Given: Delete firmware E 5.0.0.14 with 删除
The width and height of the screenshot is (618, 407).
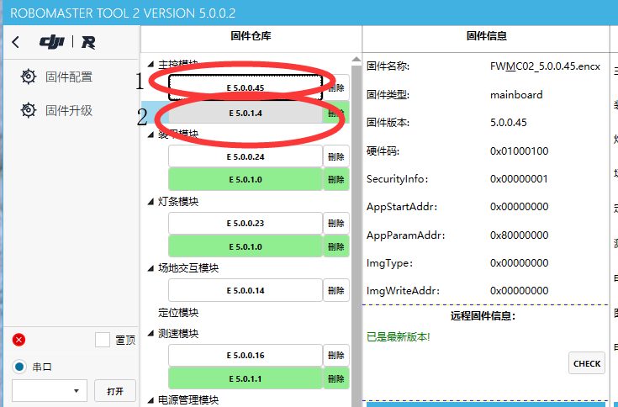Looking at the screenshot, I should point(336,290).
